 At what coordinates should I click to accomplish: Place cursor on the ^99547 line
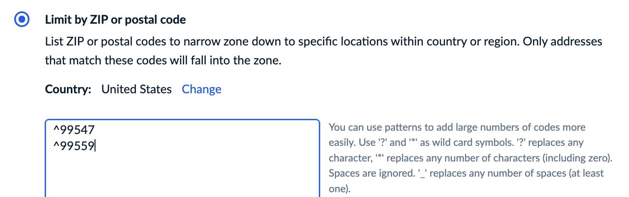pos(75,129)
